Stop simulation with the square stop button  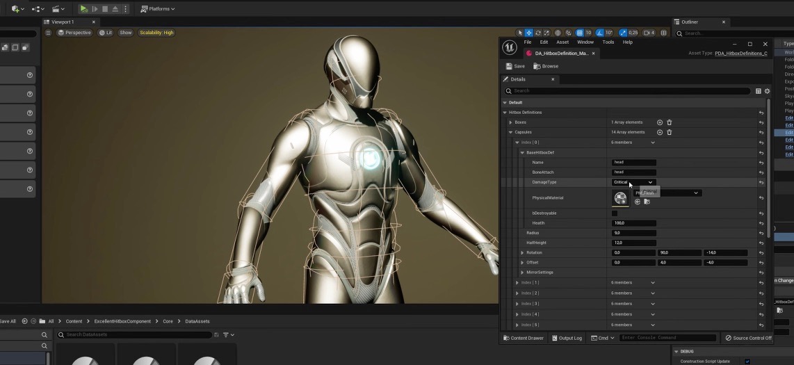point(105,8)
